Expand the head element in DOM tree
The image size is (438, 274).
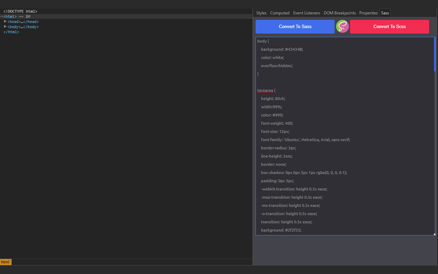(x=5, y=21)
